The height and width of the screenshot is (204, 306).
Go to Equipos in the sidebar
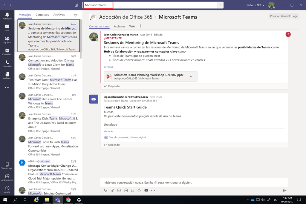(x=7, y=40)
